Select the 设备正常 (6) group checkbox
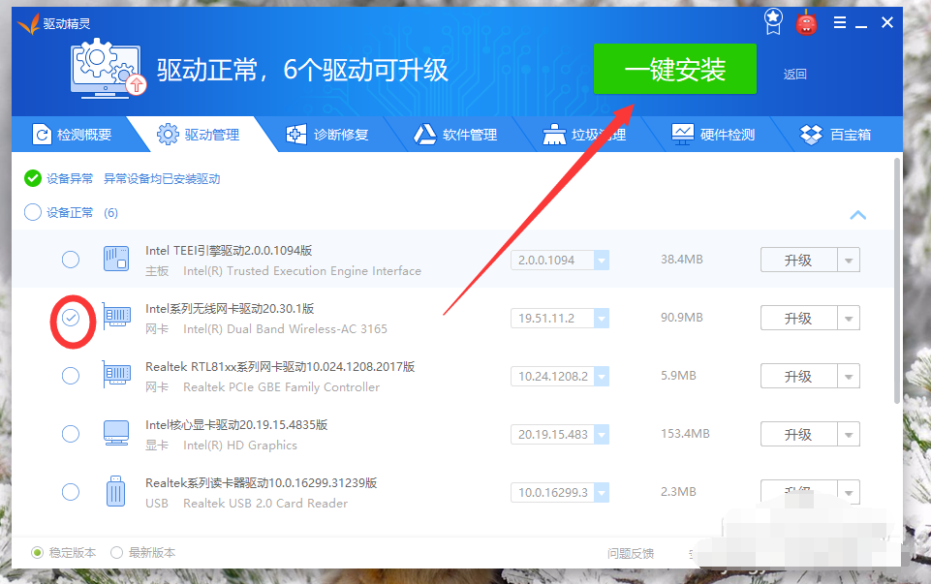Image resolution: width=931 pixels, height=584 pixels. click(33, 212)
